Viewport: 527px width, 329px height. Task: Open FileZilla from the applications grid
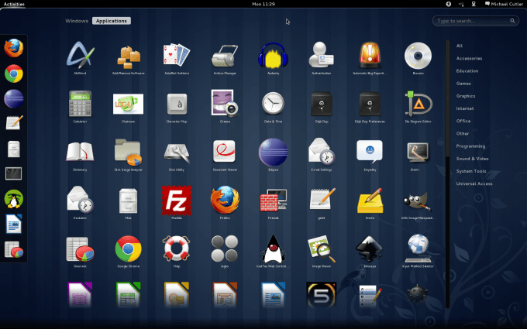pyautogui.click(x=176, y=200)
